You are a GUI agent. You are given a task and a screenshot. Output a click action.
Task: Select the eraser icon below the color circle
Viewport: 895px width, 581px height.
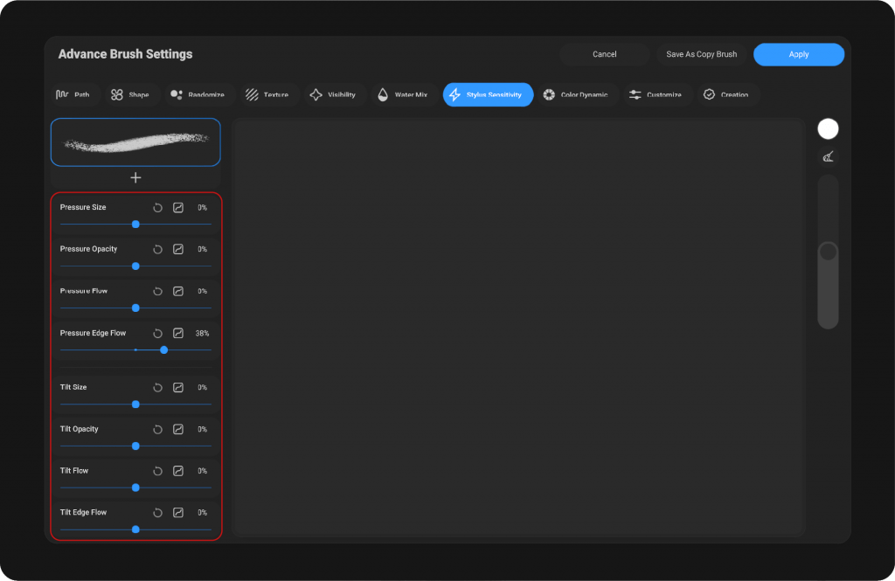pyautogui.click(x=828, y=157)
